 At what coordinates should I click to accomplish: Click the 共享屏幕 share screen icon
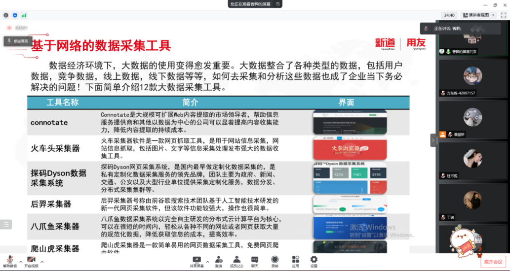[x=196, y=261]
